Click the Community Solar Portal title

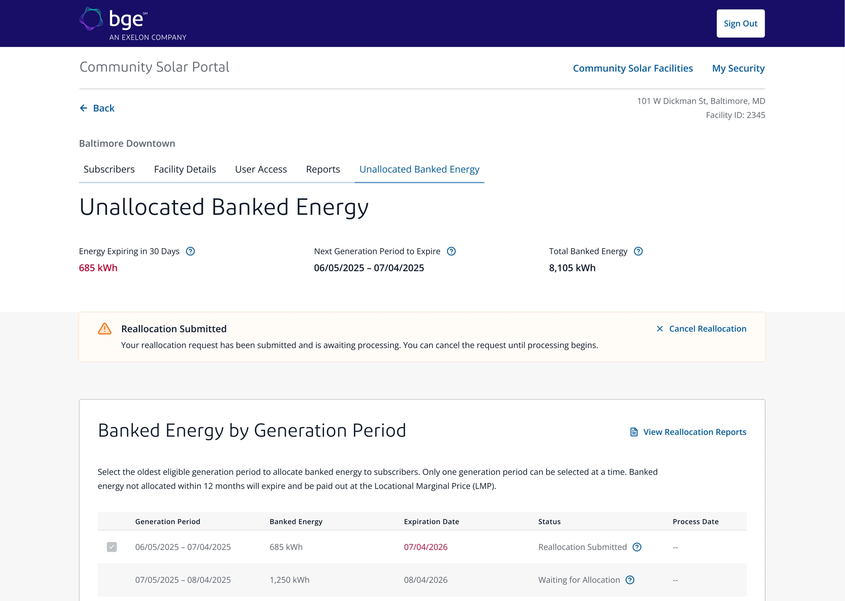[154, 67]
